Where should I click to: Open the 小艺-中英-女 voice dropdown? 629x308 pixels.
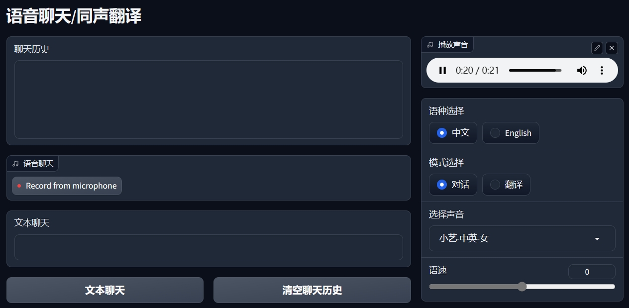tap(522, 238)
